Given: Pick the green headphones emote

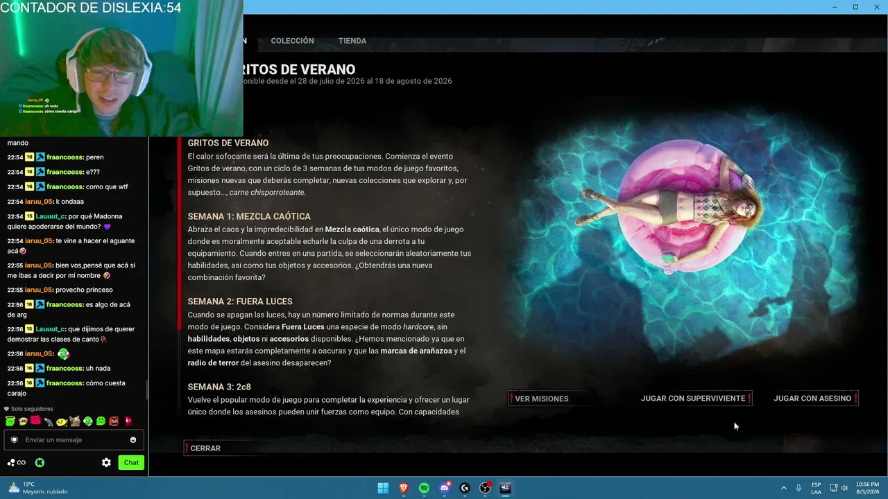Looking at the screenshot, I should click(88, 421).
